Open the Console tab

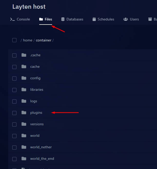[x=20, y=19]
